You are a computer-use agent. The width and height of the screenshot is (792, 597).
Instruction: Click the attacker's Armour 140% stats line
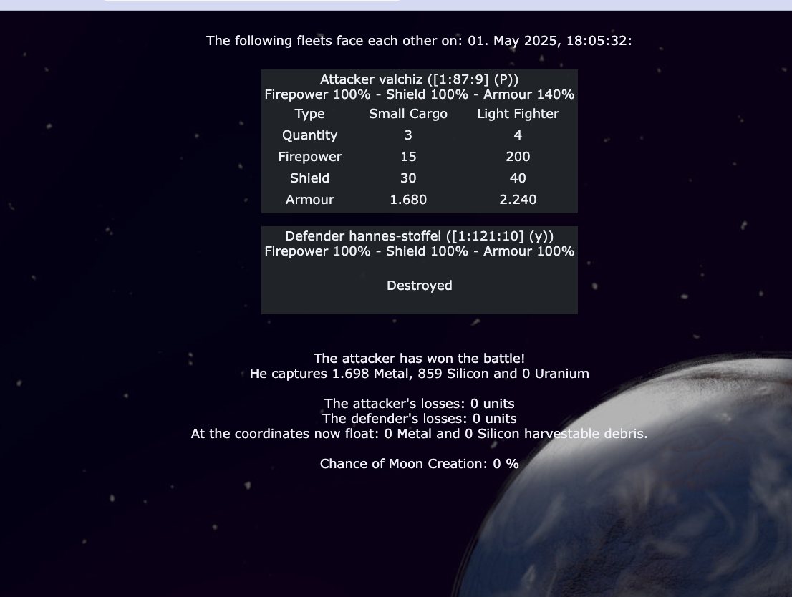(x=419, y=94)
